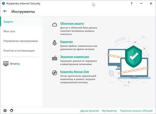Click the Kaspersky Internet Security title text

point(24,3)
